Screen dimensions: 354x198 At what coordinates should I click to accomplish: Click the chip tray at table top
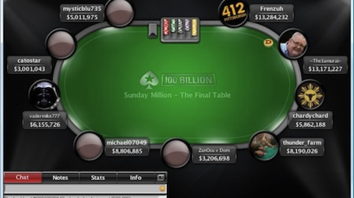coord(180,30)
